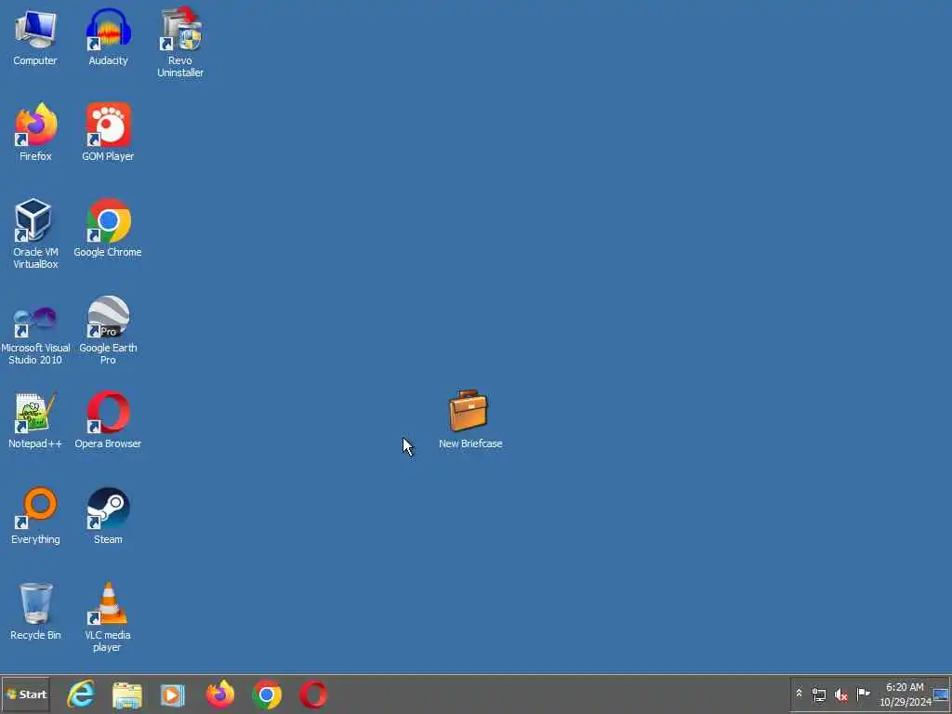Launch Firefox from the taskbar

coord(219,694)
